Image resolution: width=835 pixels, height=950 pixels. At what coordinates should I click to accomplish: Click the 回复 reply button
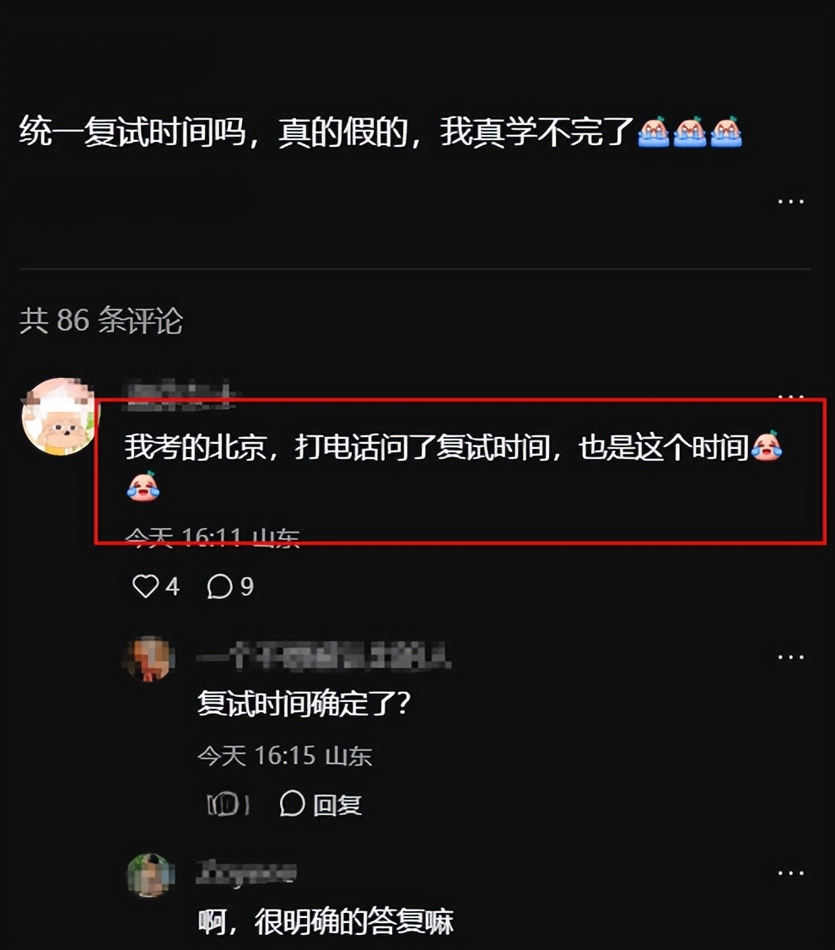tap(337, 805)
